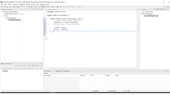Screen dimensions: 170x95
Task: Click the Debug toolbar icon
Action: (x=10, y=7)
